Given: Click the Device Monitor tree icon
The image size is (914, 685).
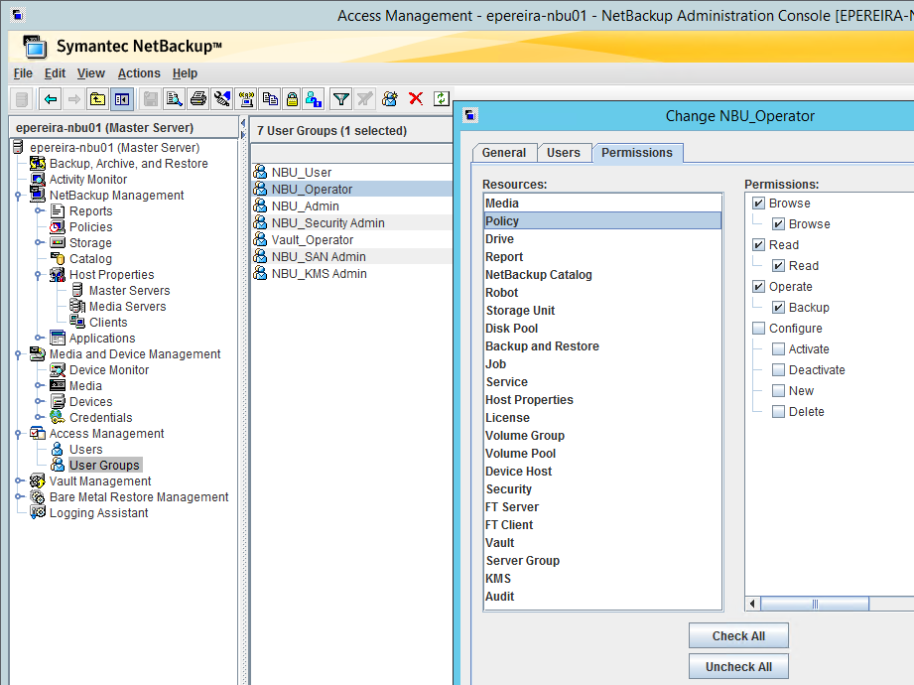Looking at the screenshot, I should 58,369.
